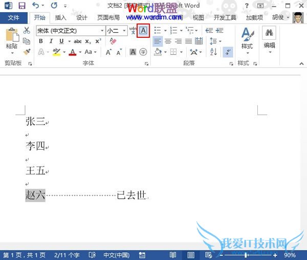Viewport: 307px width, 260px height.
Task: Open the font size dropdown arrow
Action: tap(124, 31)
